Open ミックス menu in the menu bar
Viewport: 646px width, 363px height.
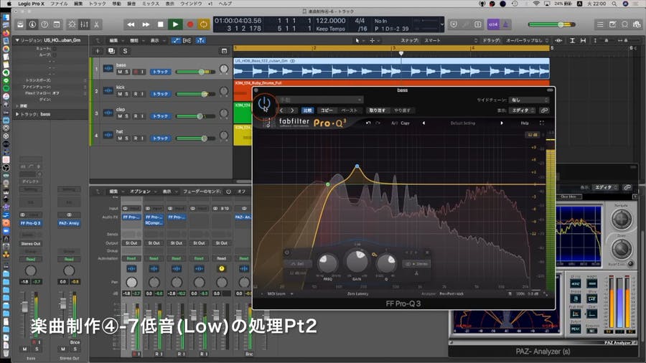click(x=151, y=4)
